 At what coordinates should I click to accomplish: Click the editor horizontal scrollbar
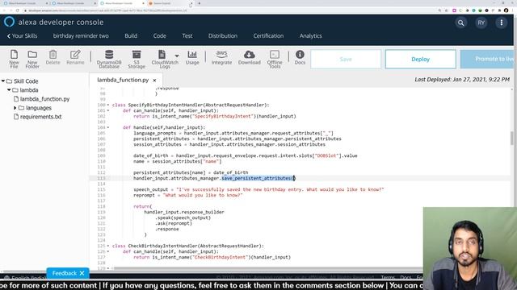coord(267,268)
